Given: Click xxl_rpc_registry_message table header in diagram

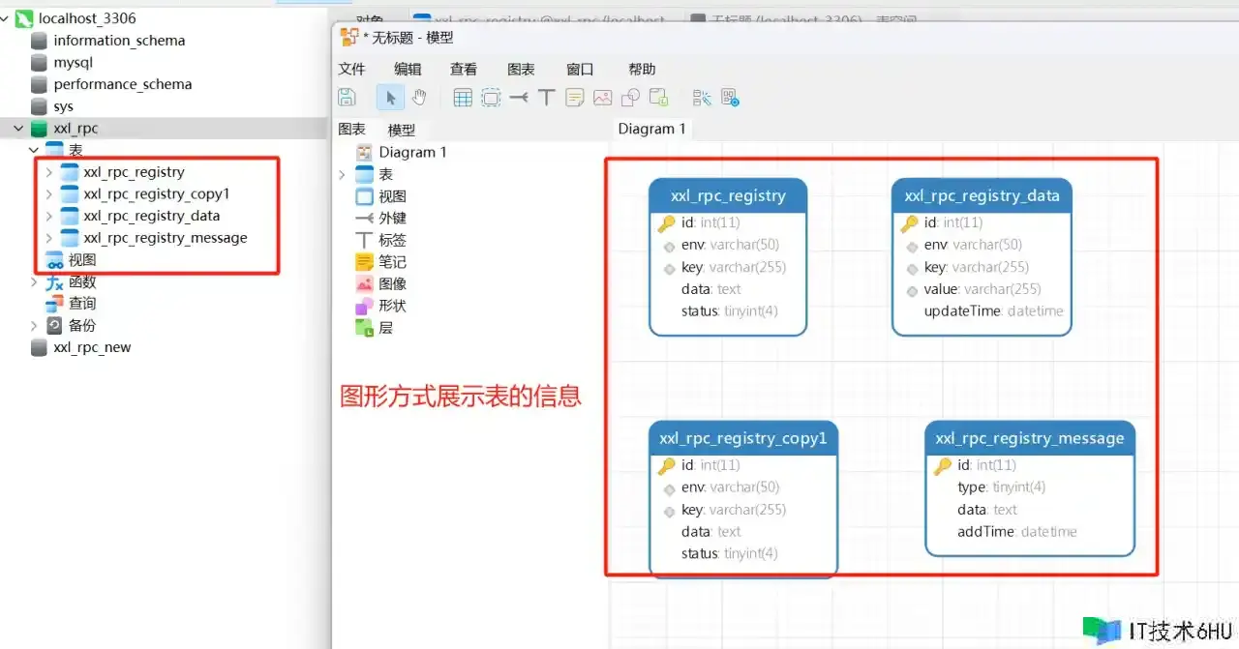Looking at the screenshot, I should [1029, 438].
